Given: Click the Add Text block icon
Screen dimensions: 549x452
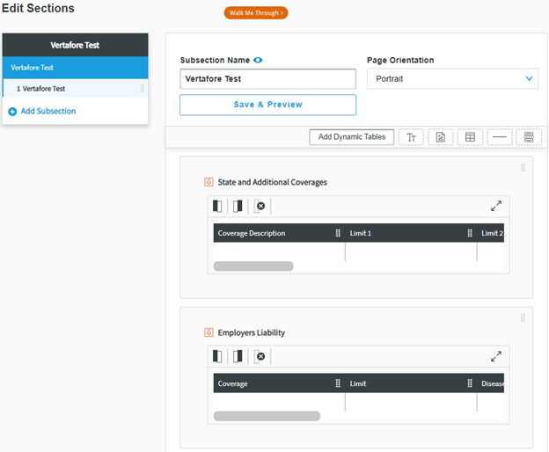Looking at the screenshot, I should [x=411, y=137].
